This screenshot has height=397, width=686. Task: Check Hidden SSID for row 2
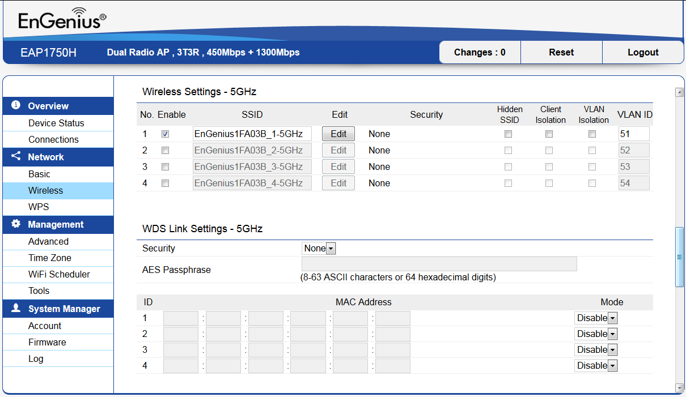pos(509,151)
